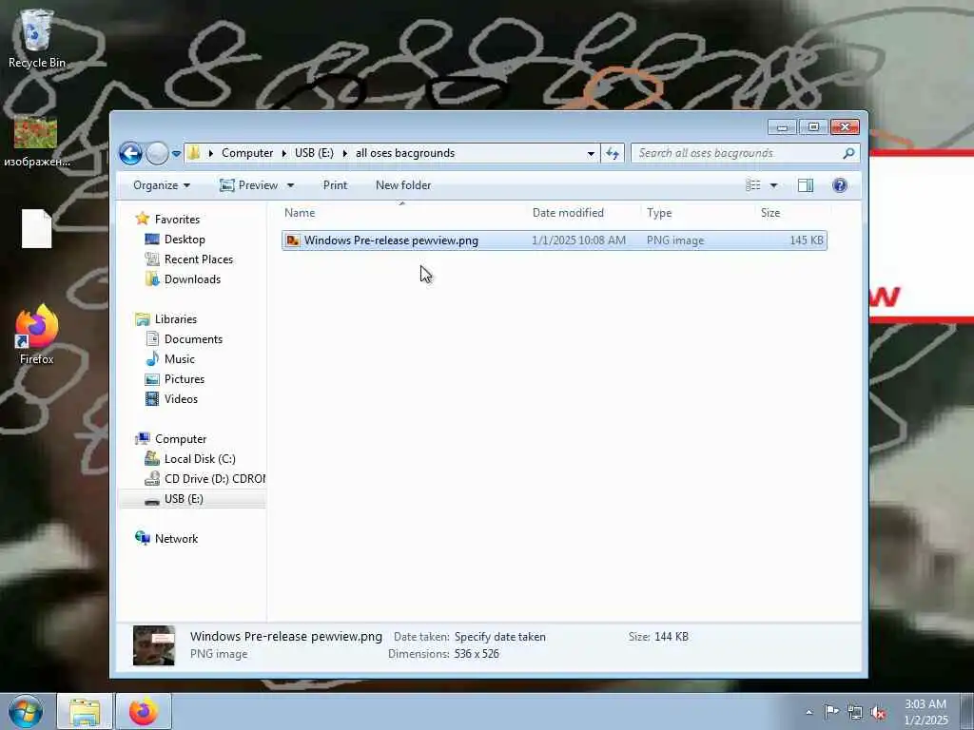Viewport: 974px width, 730px height.
Task: Select Windows Pre-release pewview.png file
Action: (x=555, y=240)
